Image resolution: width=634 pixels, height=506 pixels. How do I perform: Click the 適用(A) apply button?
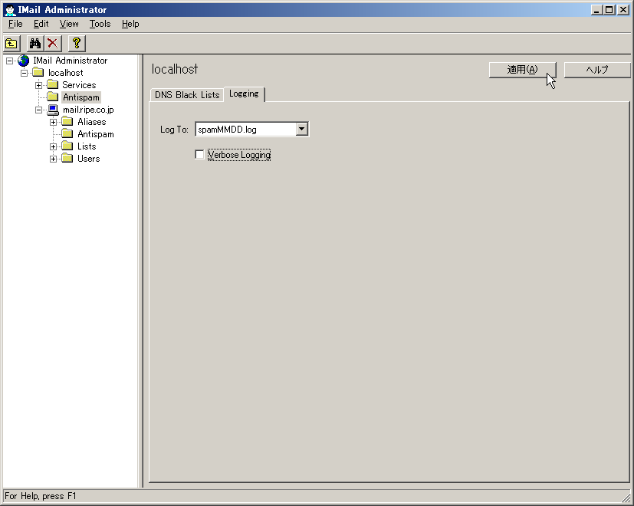[522, 70]
